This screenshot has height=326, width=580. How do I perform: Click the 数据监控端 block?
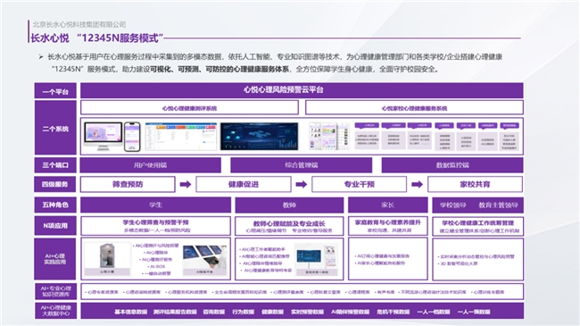(x=452, y=165)
